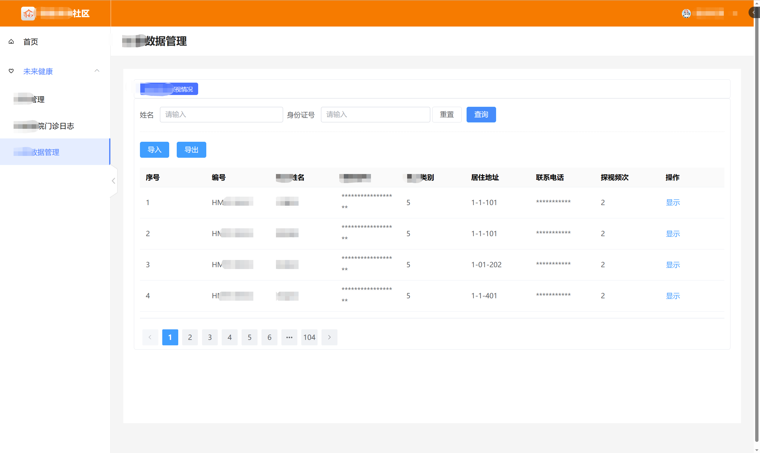Screen dimensions: 760x453
Task: Click the home icon beside 首页
Action: (x=11, y=42)
